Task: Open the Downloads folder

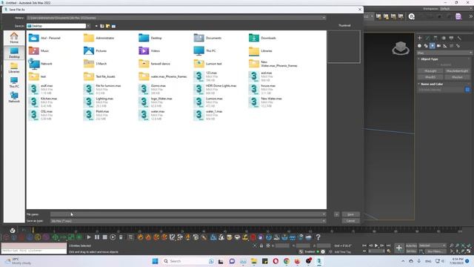Action: click(262, 38)
